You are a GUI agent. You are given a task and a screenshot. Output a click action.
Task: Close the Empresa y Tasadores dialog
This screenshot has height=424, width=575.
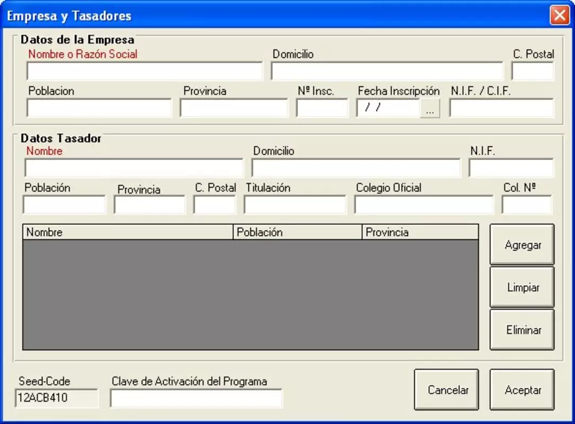coord(560,15)
